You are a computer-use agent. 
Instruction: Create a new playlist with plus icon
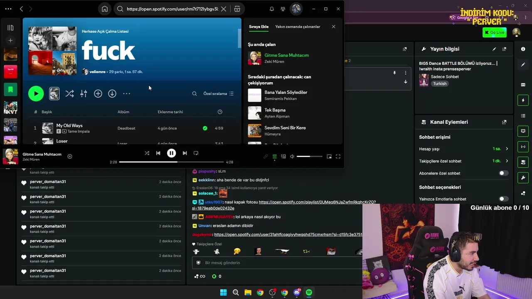pyautogui.click(x=10, y=40)
